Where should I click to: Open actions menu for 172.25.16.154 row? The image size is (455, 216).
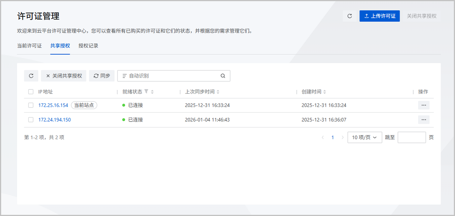(x=424, y=105)
